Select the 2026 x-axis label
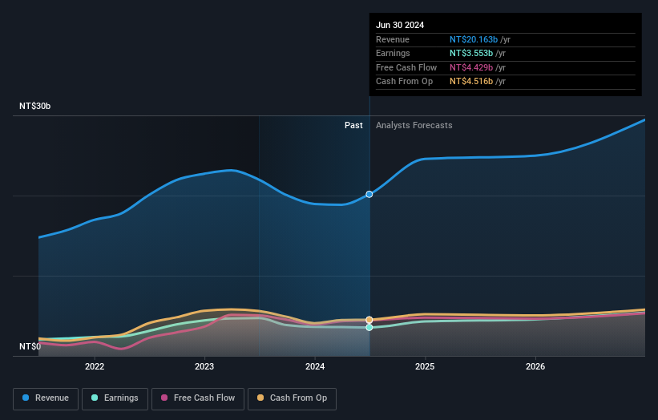The image size is (658, 420). tap(535, 366)
